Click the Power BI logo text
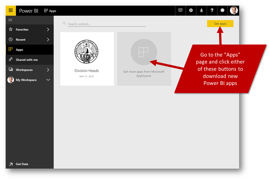The height and width of the screenshot is (180, 269). [29, 11]
